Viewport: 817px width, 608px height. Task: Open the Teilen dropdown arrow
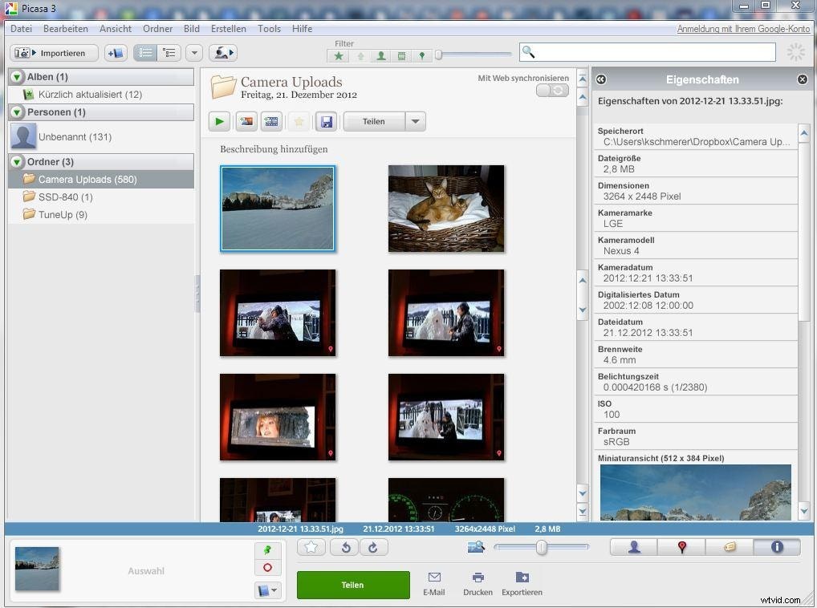pos(415,121)
